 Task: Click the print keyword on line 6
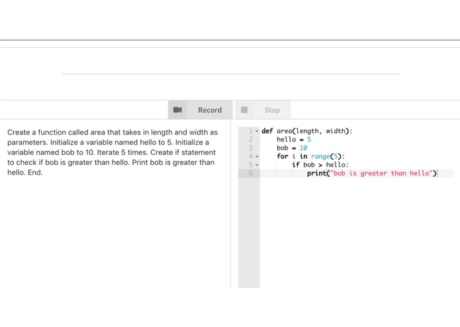316,173
